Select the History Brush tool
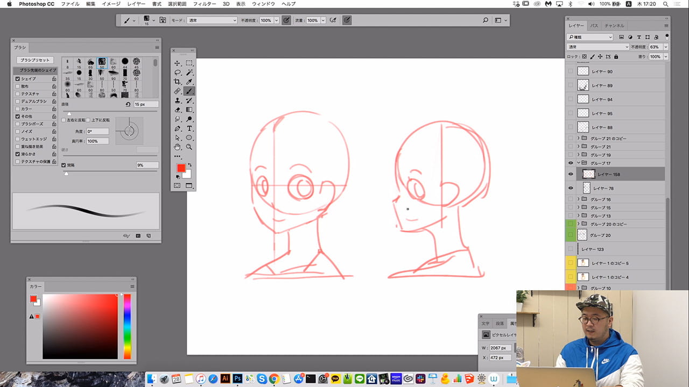The width and height of the screenshot is (689, 387). pos(189,101)
